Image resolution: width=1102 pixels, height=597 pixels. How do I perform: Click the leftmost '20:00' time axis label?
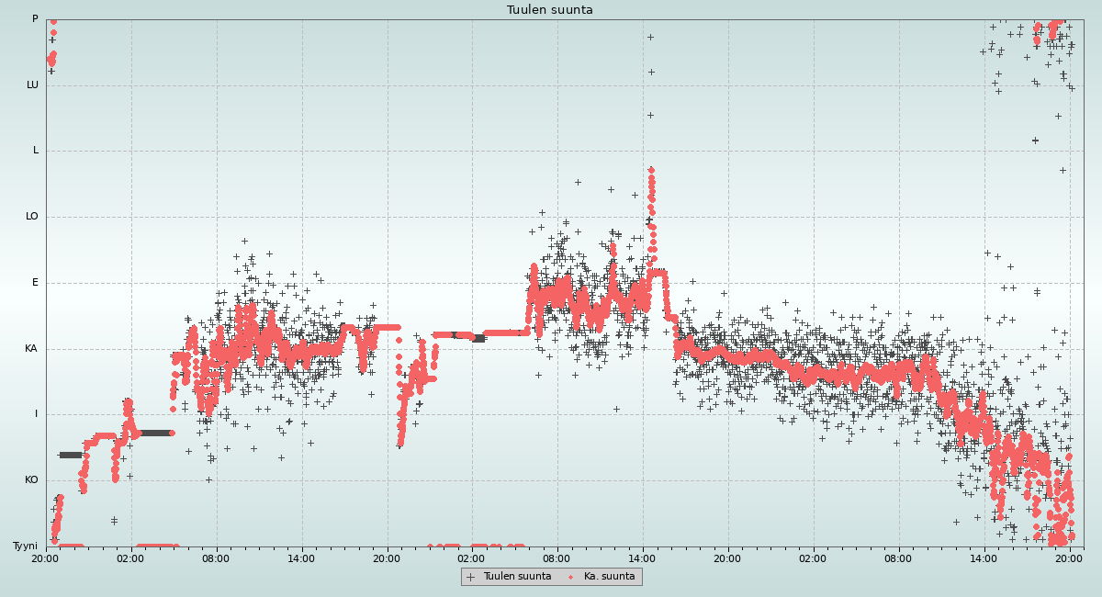[45, 558]
